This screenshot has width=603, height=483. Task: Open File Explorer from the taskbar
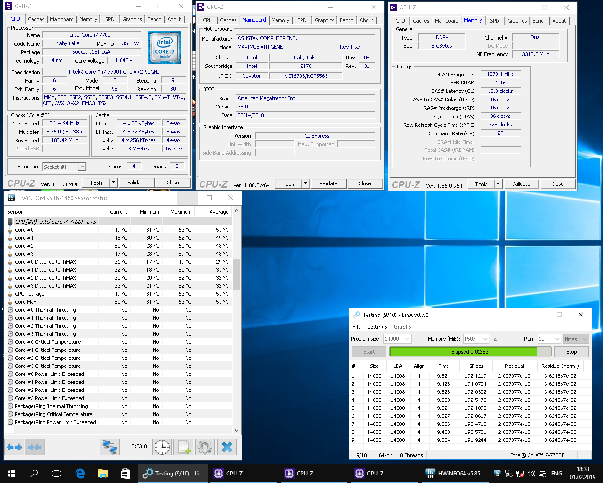[x=103, y=474]
